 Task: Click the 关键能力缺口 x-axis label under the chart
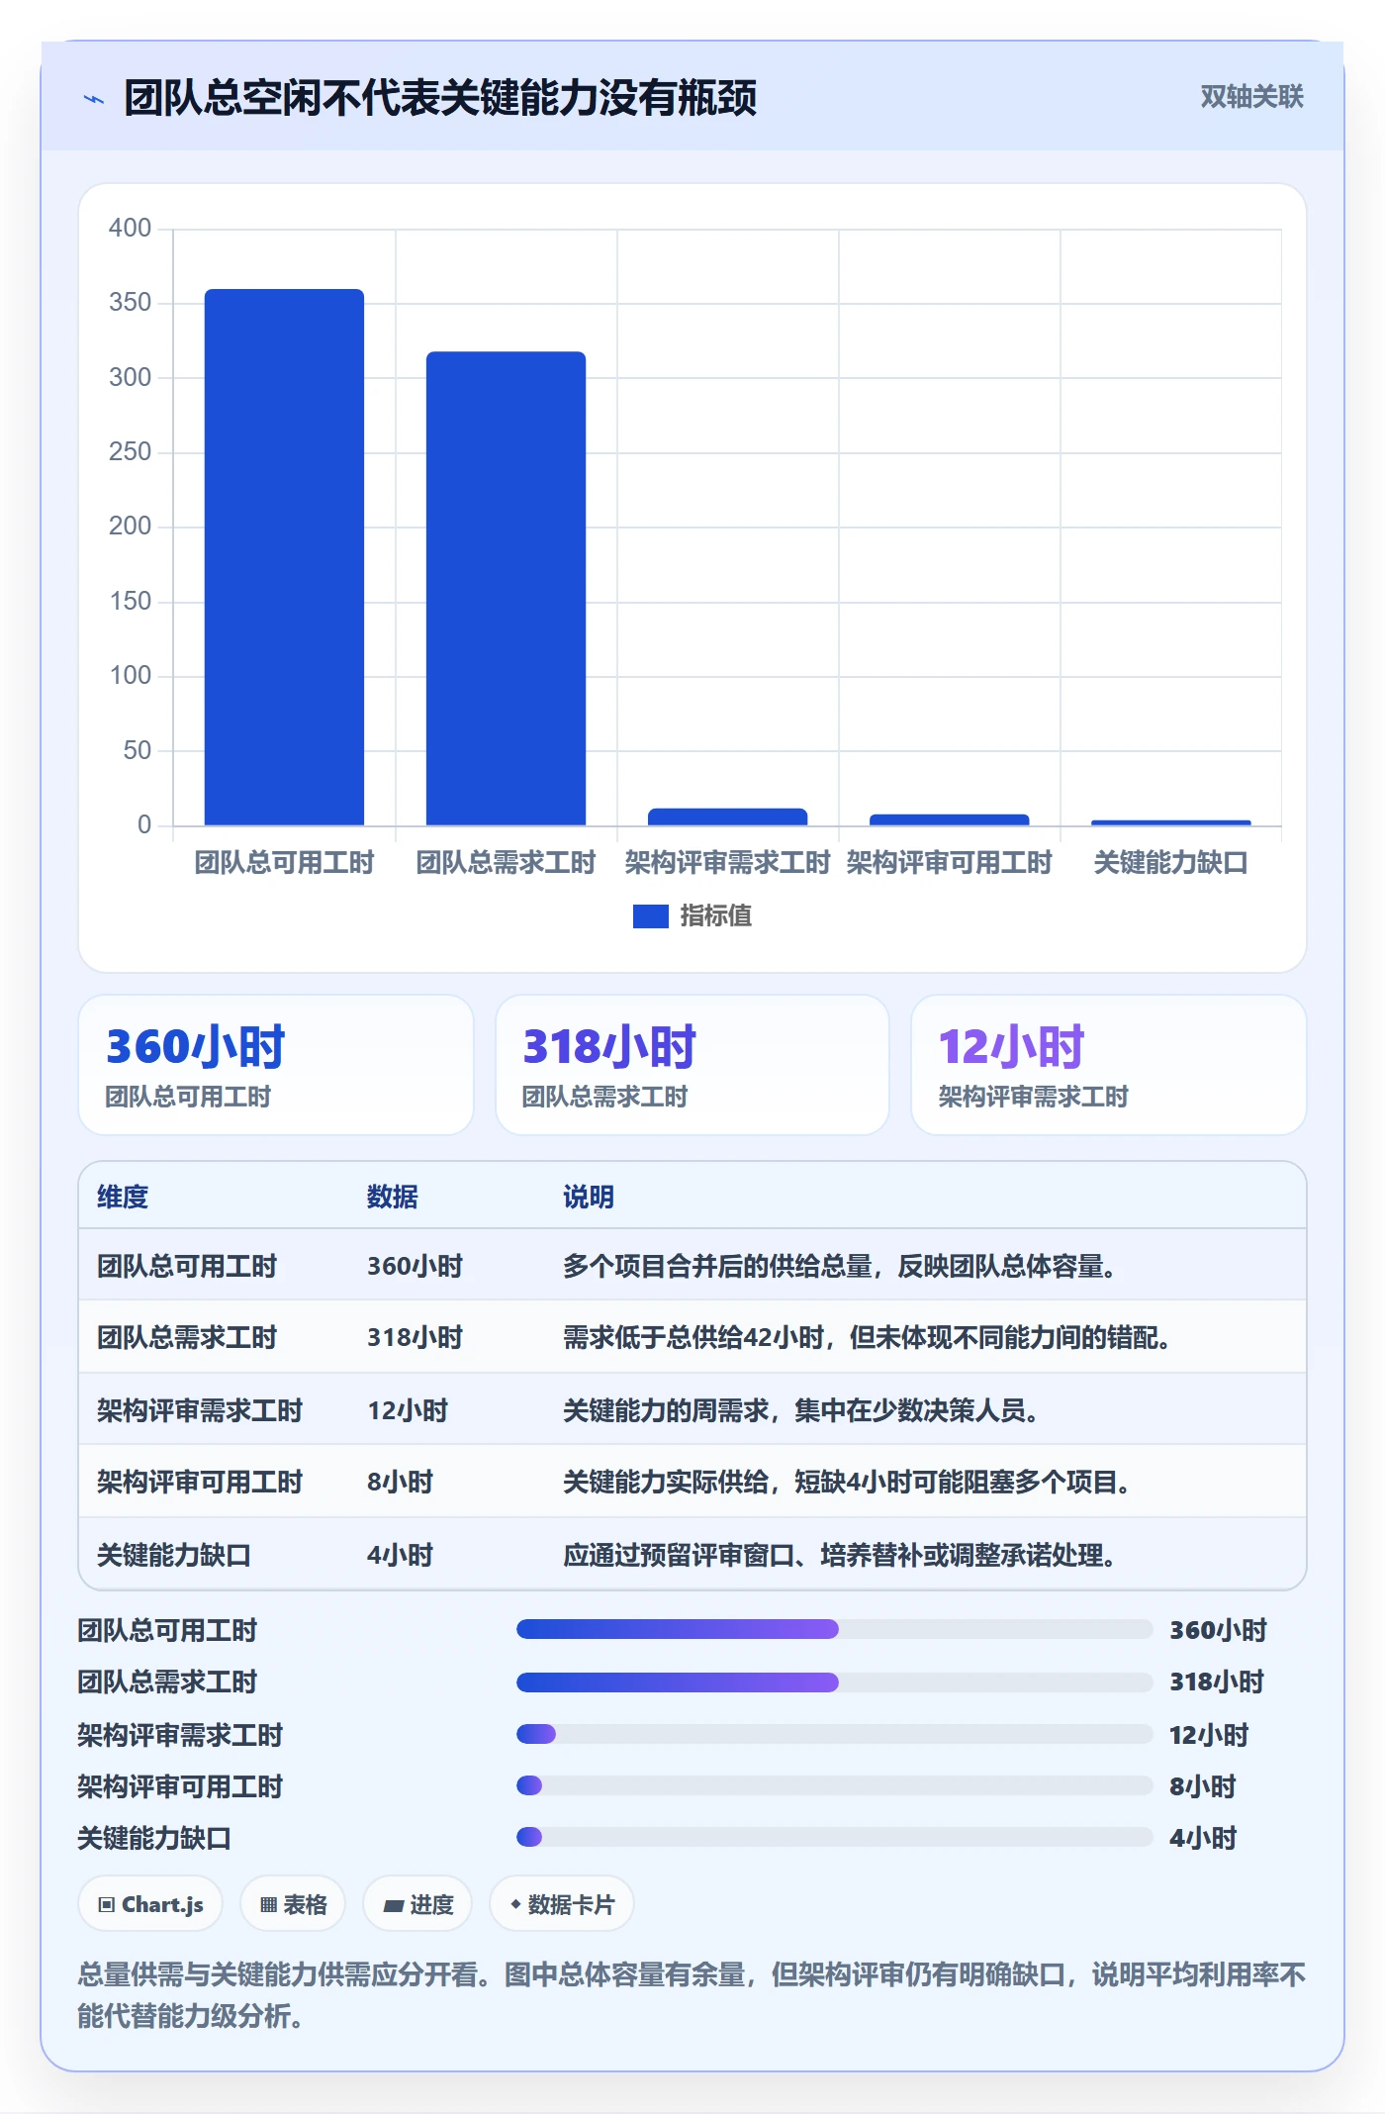tap(1170, 862)
